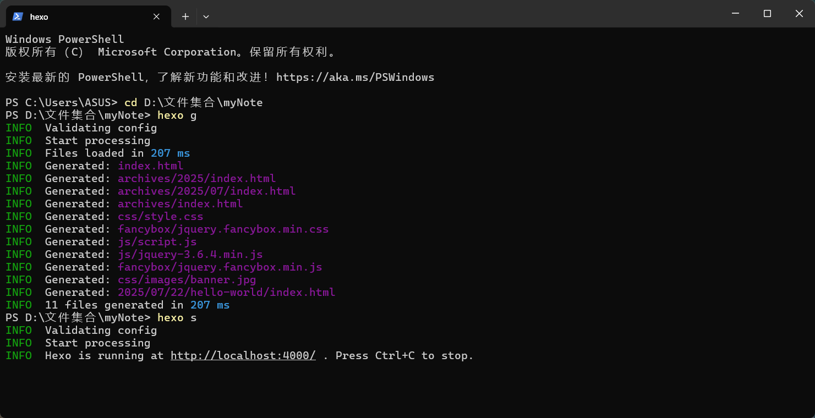Click the js/script.js generated file path
Image resolution: width=815 pixels, height=418 pixels.
(x=157, y=242)
